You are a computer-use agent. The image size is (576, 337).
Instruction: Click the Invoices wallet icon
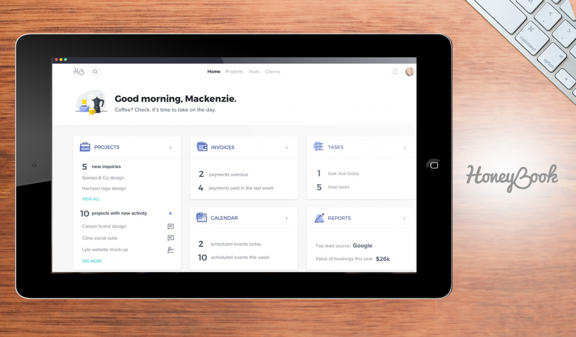[202, 147]
